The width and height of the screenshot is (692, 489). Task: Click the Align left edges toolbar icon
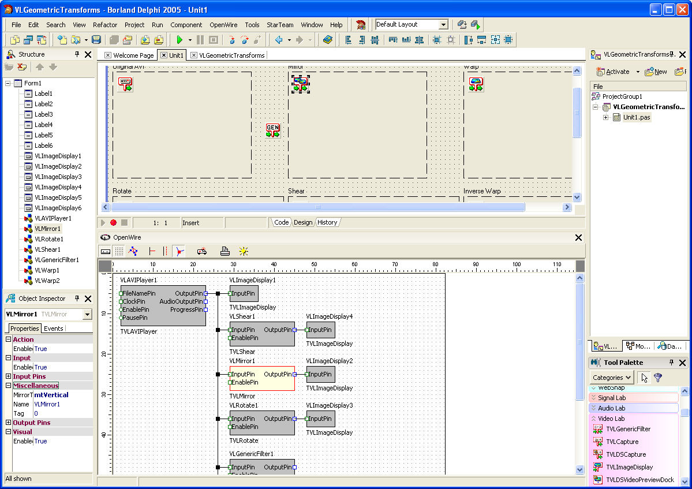(x=348, y=40)
